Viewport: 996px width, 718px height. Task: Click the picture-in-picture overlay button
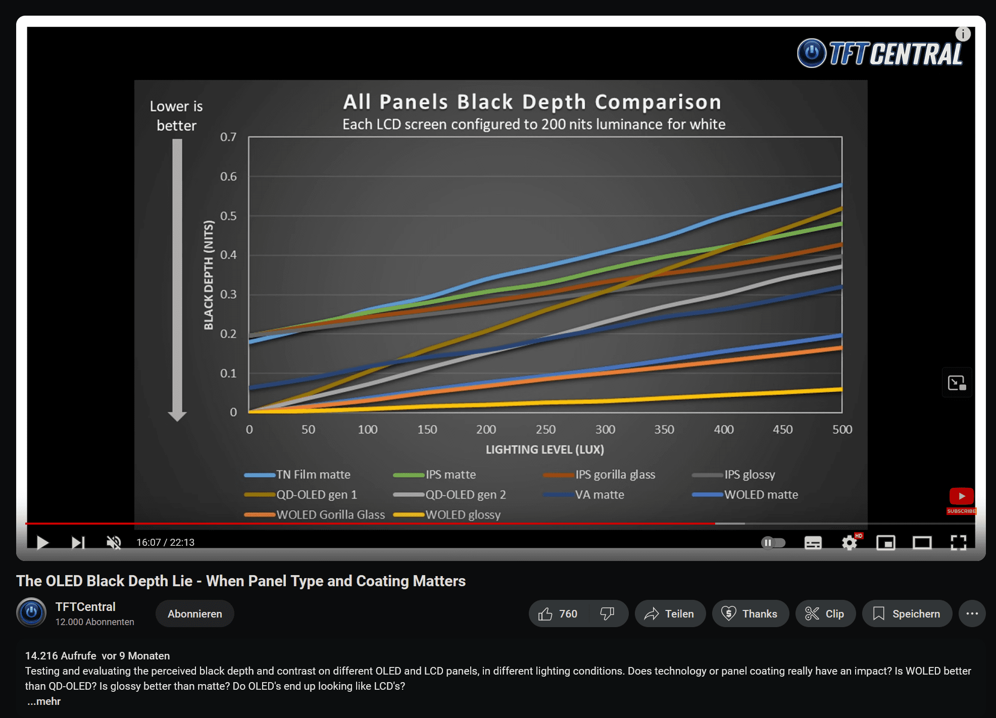(957, 383)
